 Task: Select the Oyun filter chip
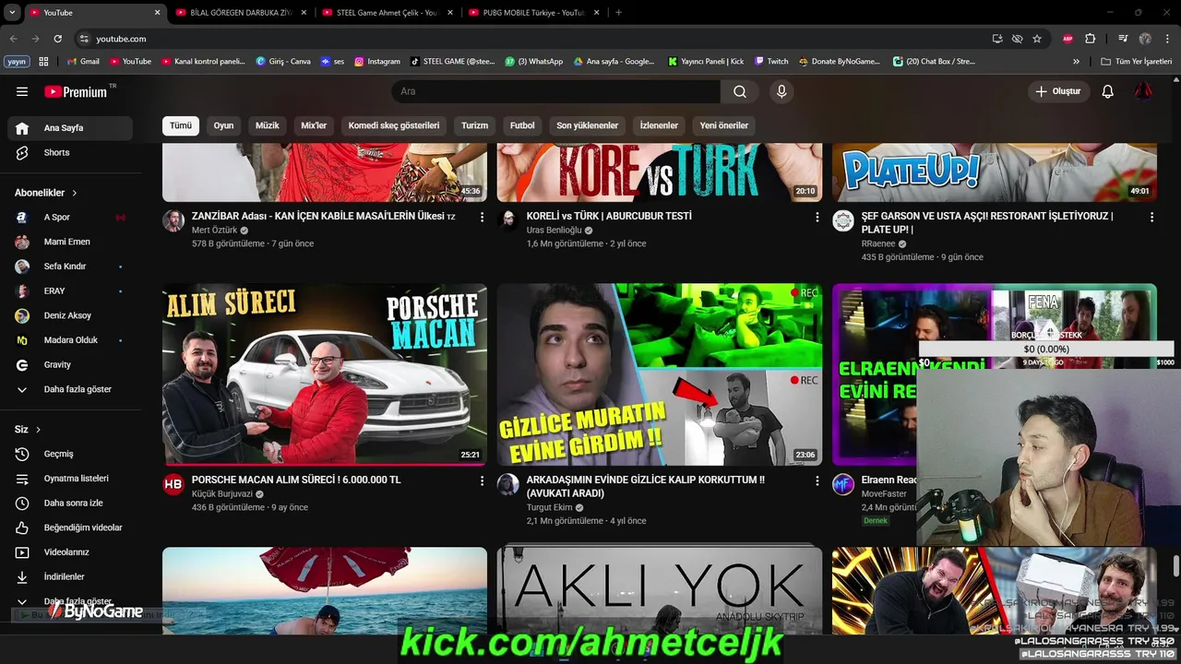(223, 125)
